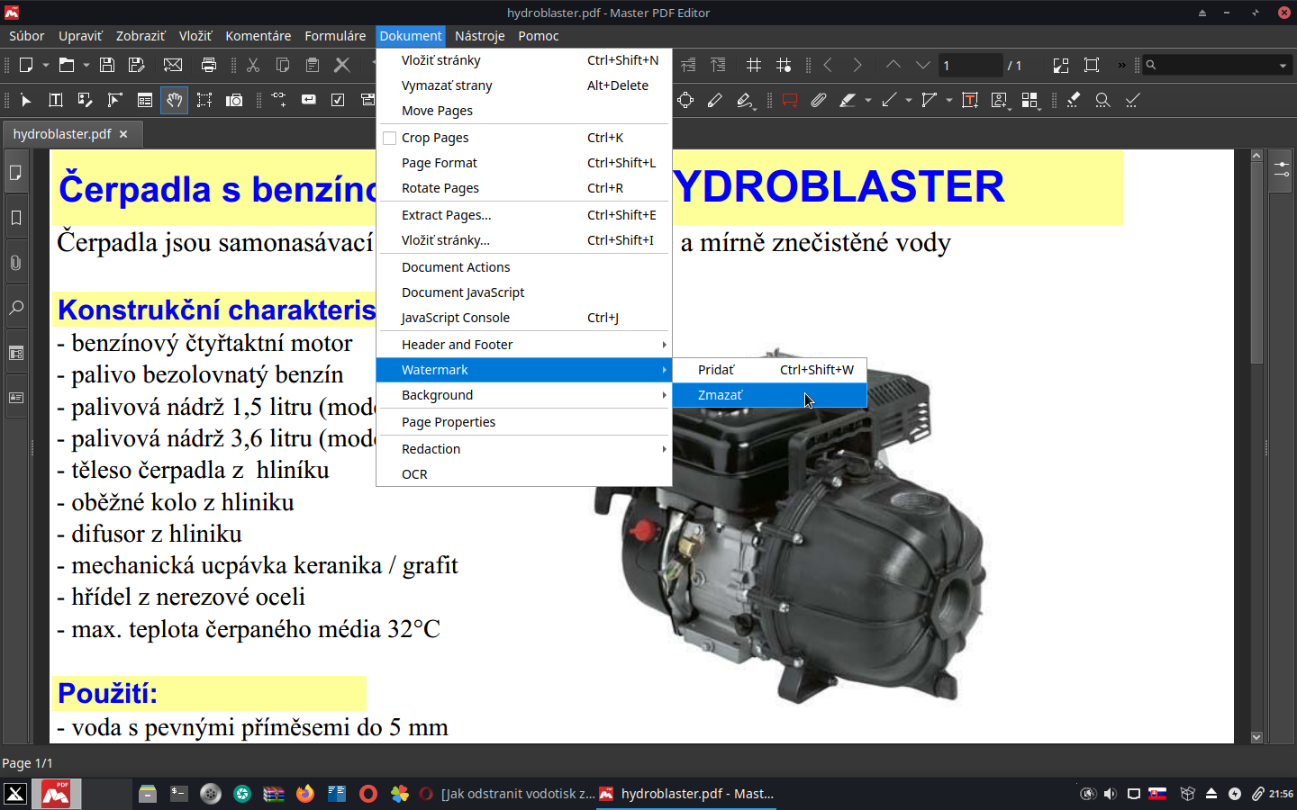Screen dimensions: 1297x810
Task: Choose Pridať in Watermark submenu
Action: point(770,370)
